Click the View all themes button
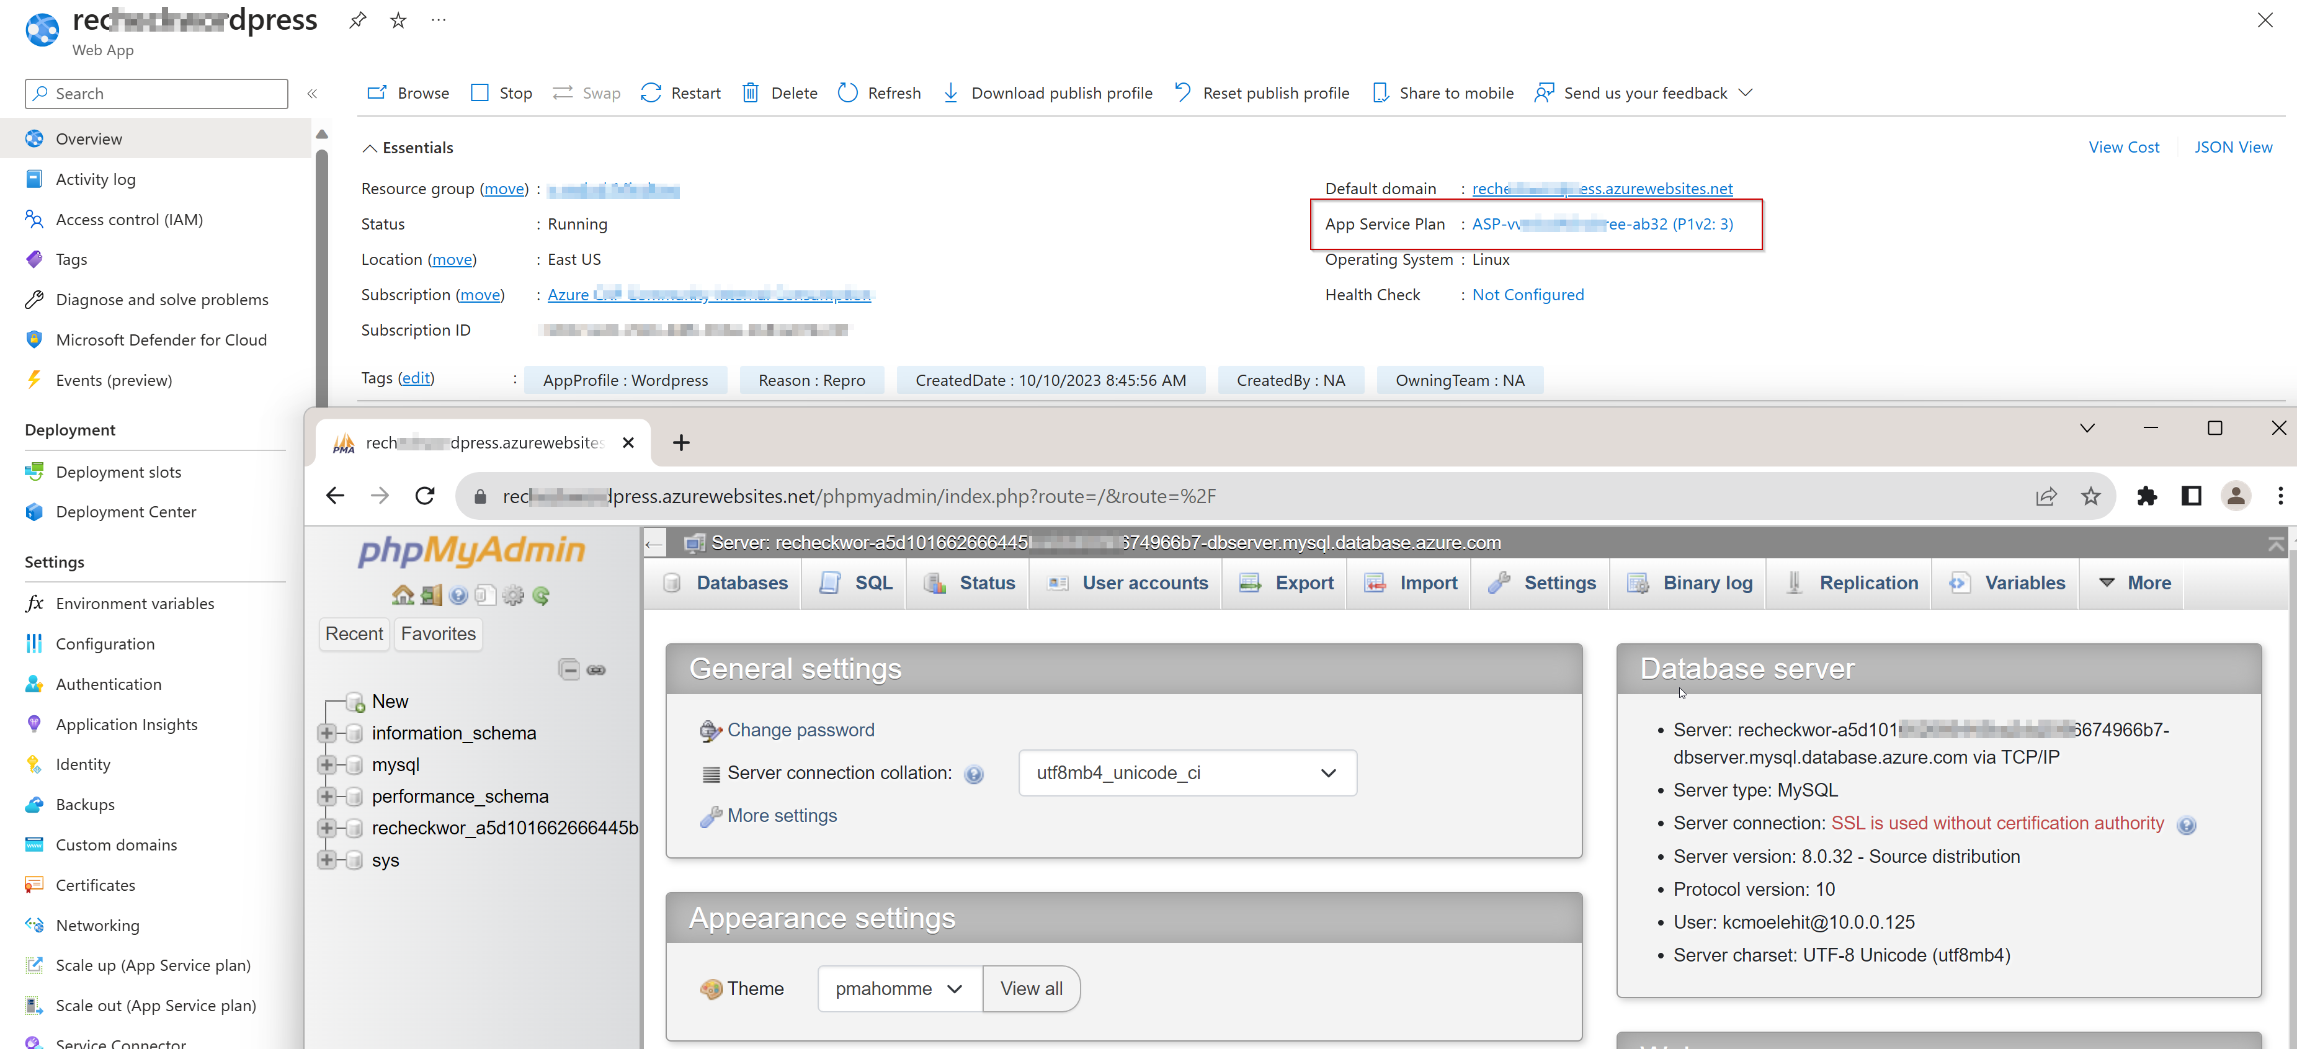2297x1049 pixels. [1032, 989]
